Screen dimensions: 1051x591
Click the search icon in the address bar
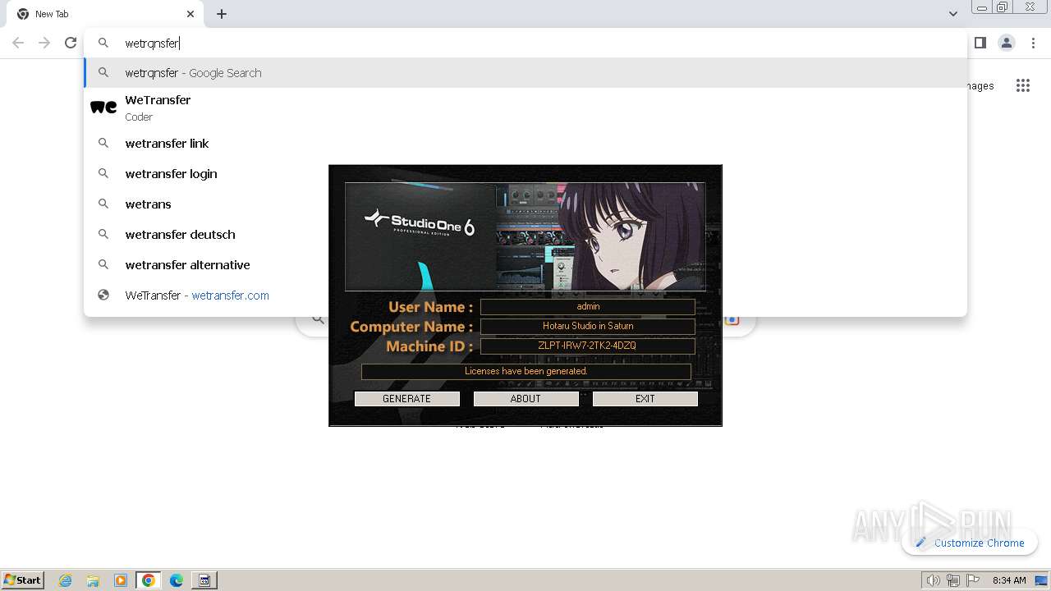[103, 43]
